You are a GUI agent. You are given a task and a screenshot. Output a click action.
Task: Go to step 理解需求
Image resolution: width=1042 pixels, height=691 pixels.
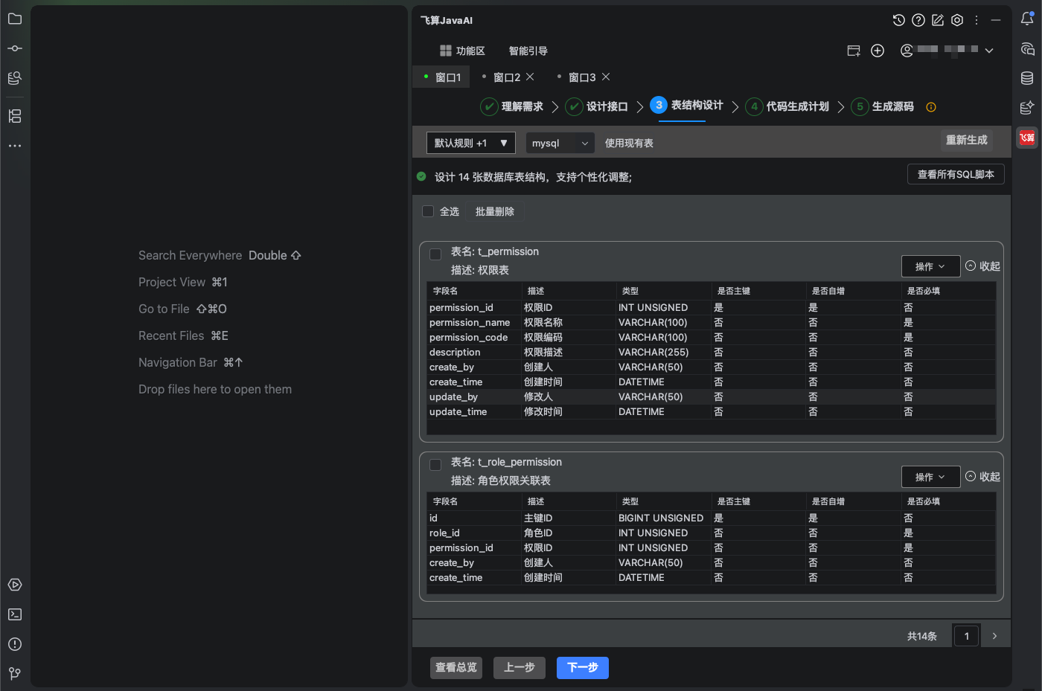coord(512,106)
